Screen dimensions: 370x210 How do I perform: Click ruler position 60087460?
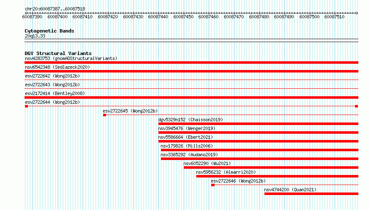[209, 17]
